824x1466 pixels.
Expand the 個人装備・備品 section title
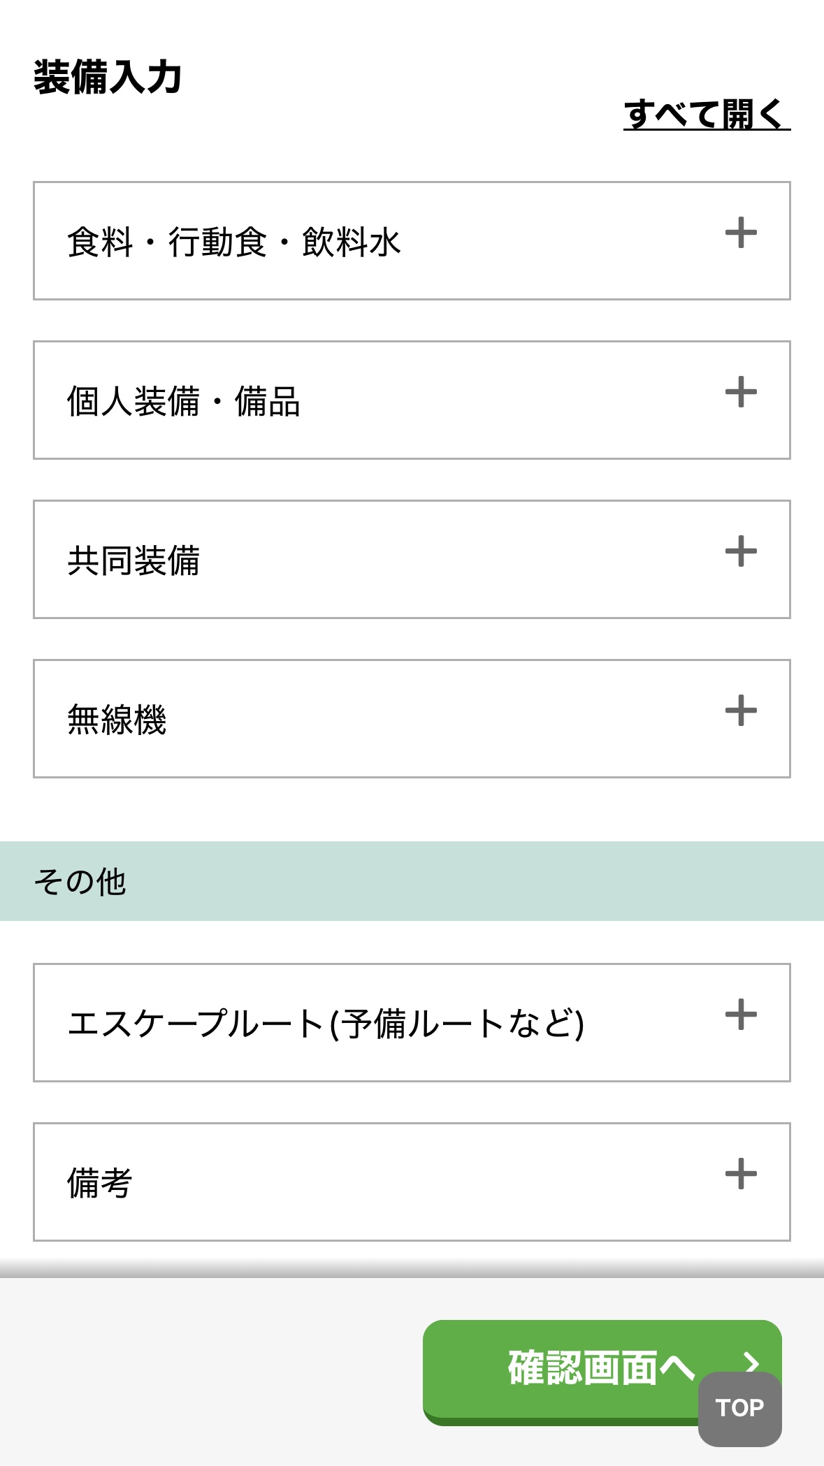click(183, 402)
